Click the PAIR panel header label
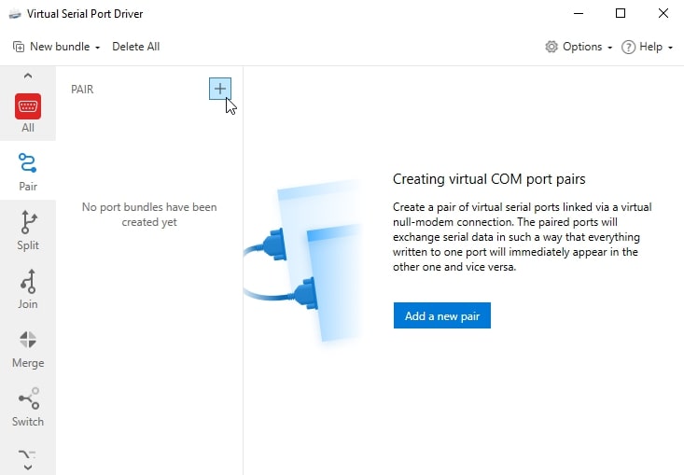The width and height of the screenshot is (684, 475). point(82,90)
